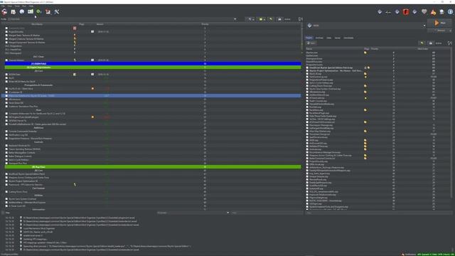
Task: Switch to the Data tab
Action: coord(328,38)
